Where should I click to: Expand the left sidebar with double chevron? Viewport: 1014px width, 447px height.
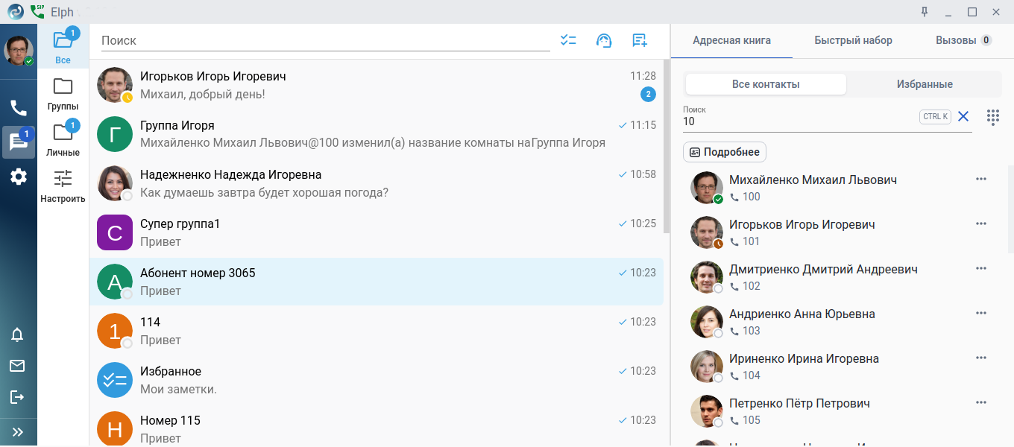click(18, 432)
